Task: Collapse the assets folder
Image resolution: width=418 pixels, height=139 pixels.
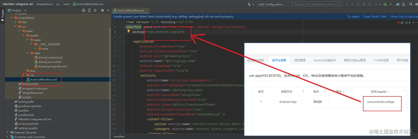Action: (23, 35)
